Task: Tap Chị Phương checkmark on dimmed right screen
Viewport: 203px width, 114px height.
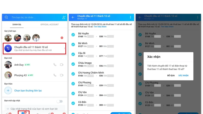Action: click(140, 84)
